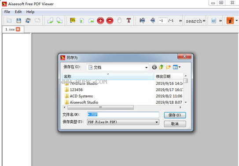The image size is (239, 166).
Task: Minimize the Aiseesoft Free PDF Viewer window
Action: 213,3
